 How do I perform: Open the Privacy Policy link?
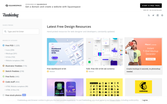coord(115,100)
